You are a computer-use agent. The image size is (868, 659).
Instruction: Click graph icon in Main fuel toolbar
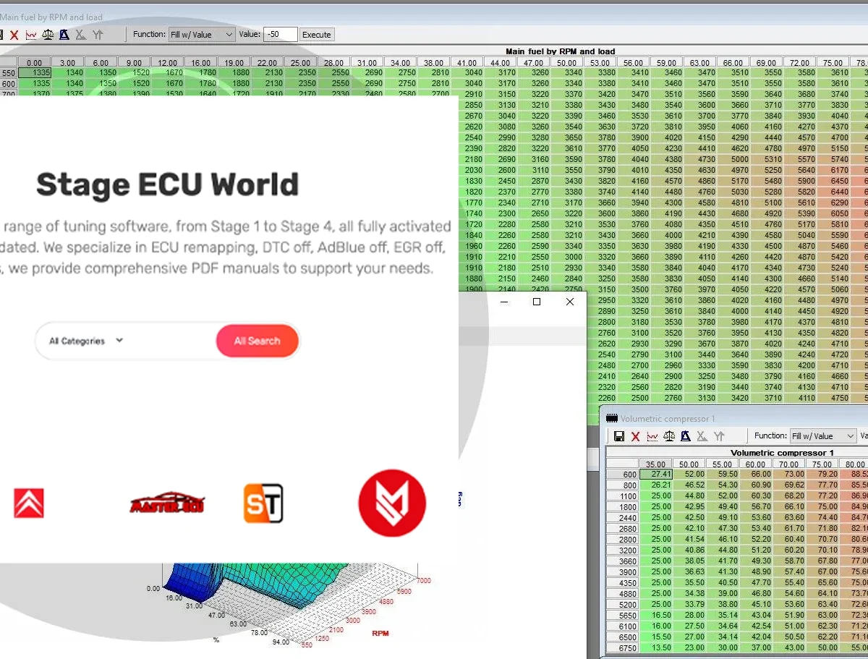click(31, 35)
